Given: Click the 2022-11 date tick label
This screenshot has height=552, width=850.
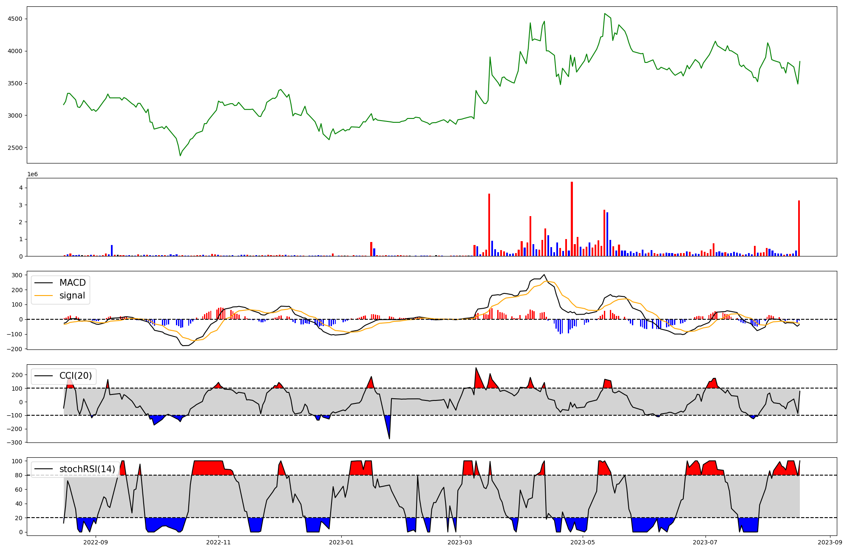Looking at the screenshot, I should pos(218,542).
